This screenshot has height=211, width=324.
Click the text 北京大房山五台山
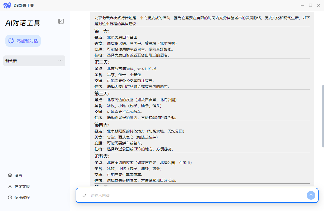[122, 37]
